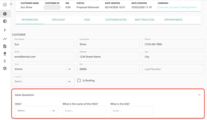Click the round logo at top of sidebar

[5, 5]
